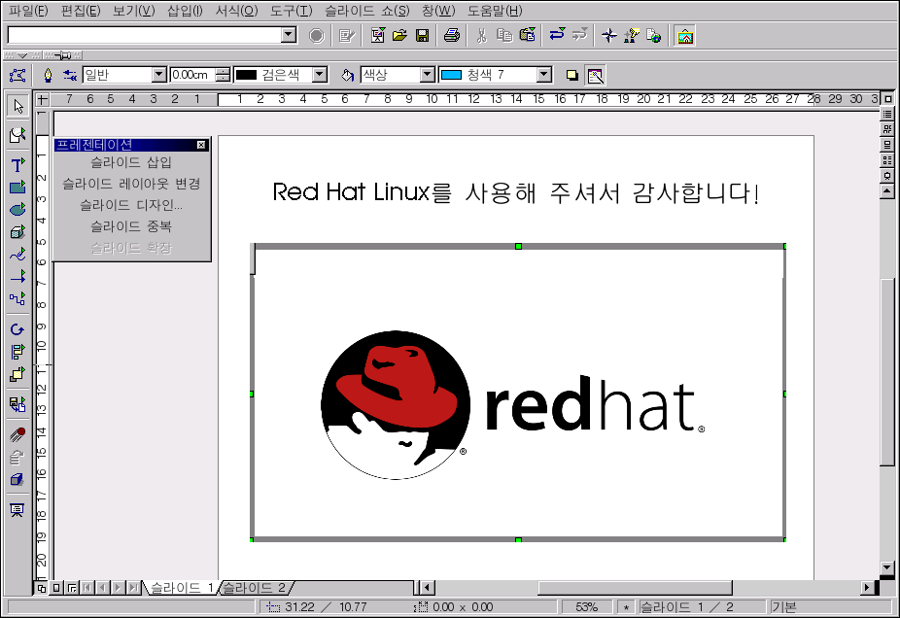Toggle Edit Points mode icon
The height and width of the screenshot is (618, 900).
pos(17,75)
